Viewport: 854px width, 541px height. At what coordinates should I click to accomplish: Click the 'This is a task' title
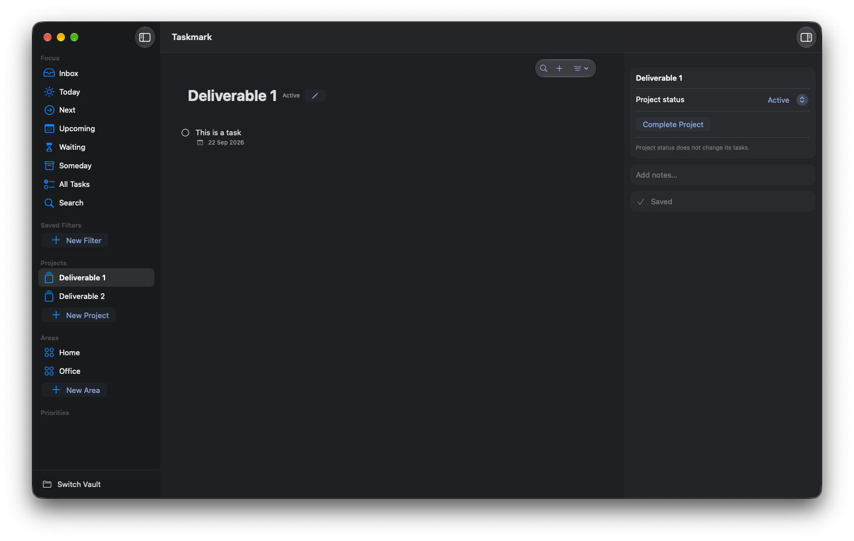click(218, 132)
